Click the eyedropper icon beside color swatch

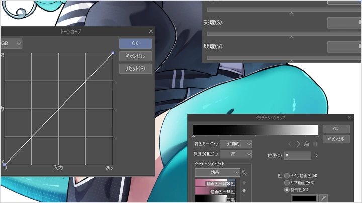tap(324, 198)
